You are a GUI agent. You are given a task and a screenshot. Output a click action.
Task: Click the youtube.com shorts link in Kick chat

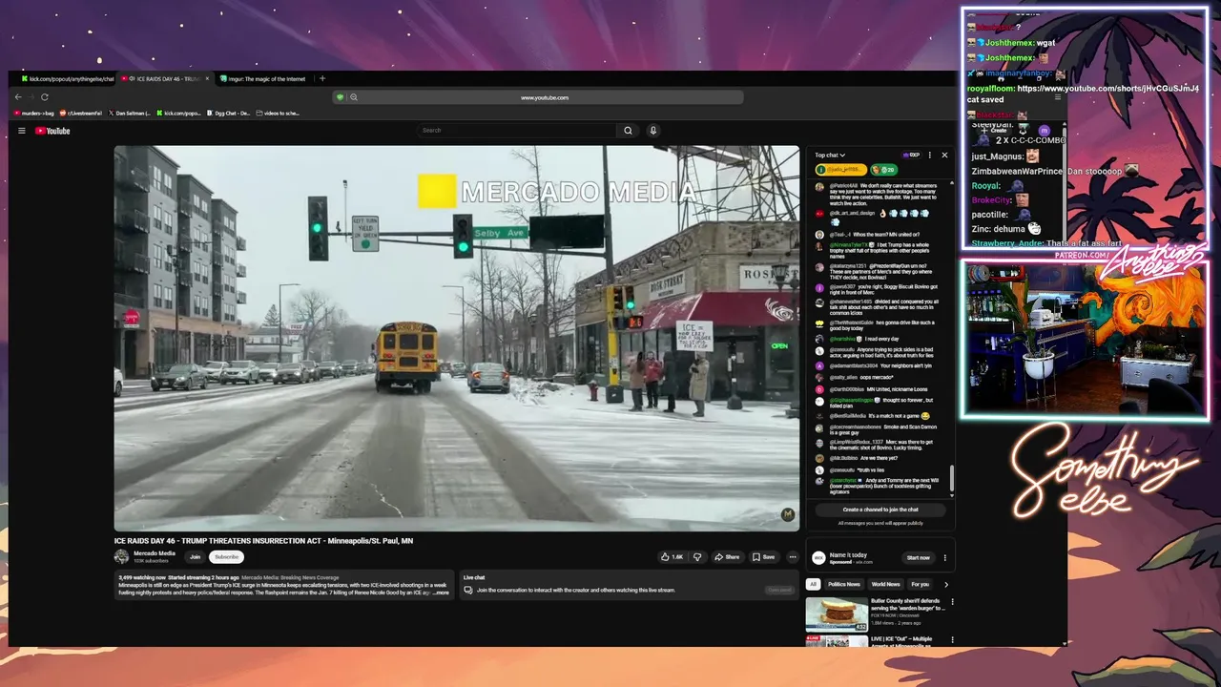tap(1107, 88)
